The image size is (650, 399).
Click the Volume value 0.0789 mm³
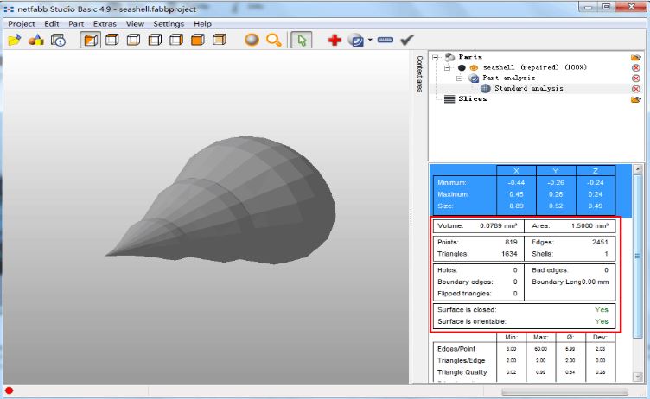(498, 225)
